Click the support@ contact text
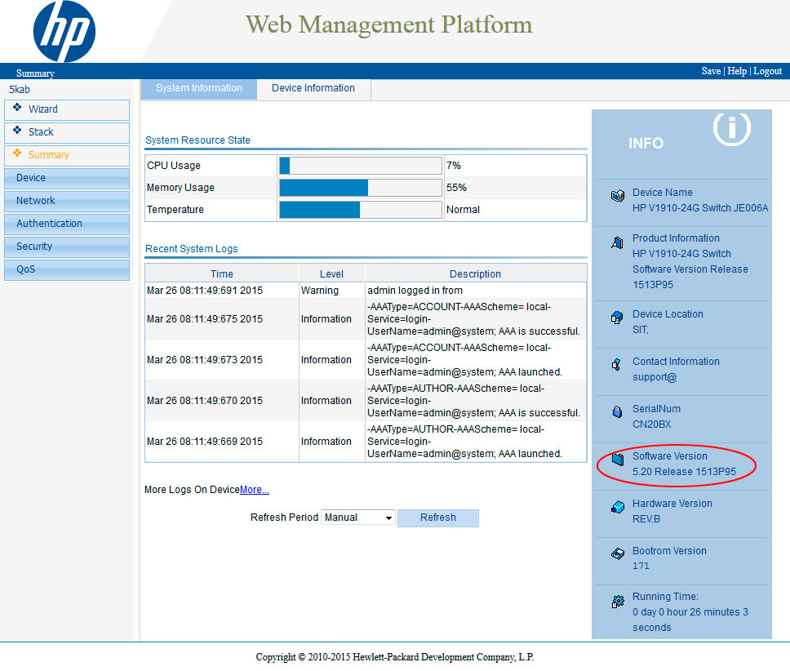The image size is (790, 671). (655, 377)
